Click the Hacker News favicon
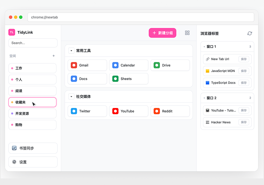 208,122
